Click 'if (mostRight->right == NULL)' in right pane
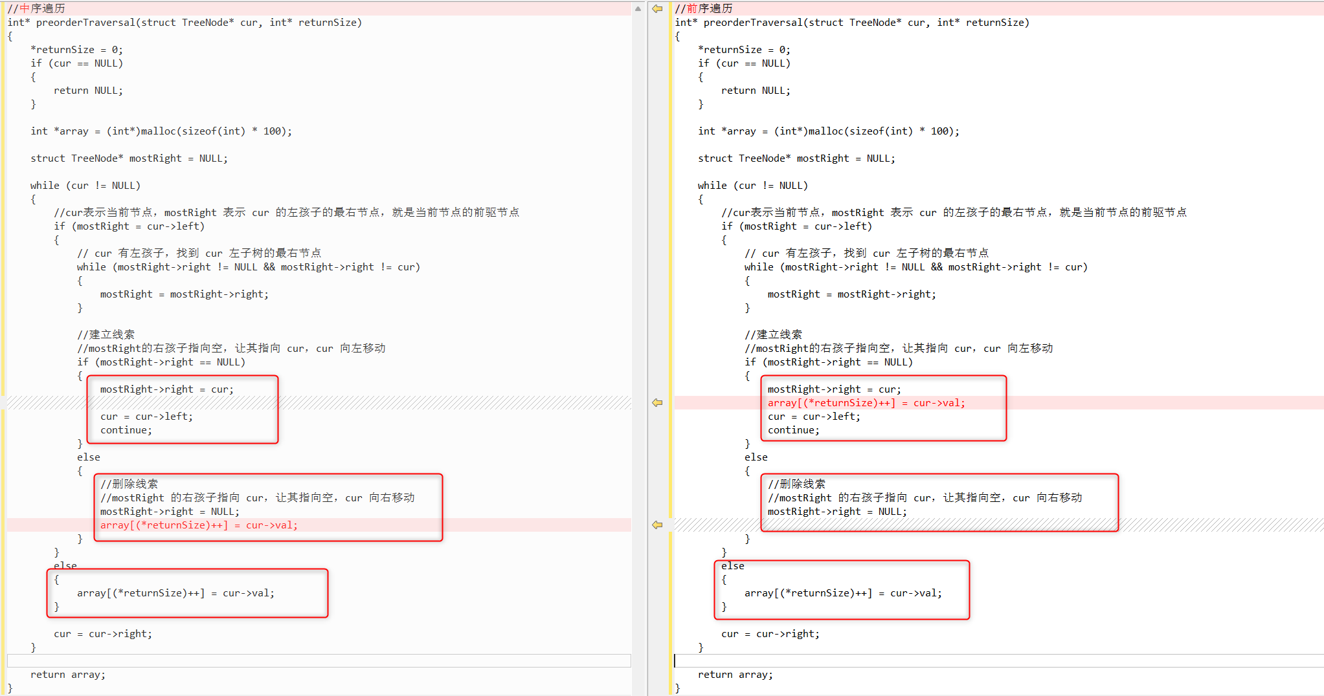This screenshot has height=696, width=1324. coord(829,362)
